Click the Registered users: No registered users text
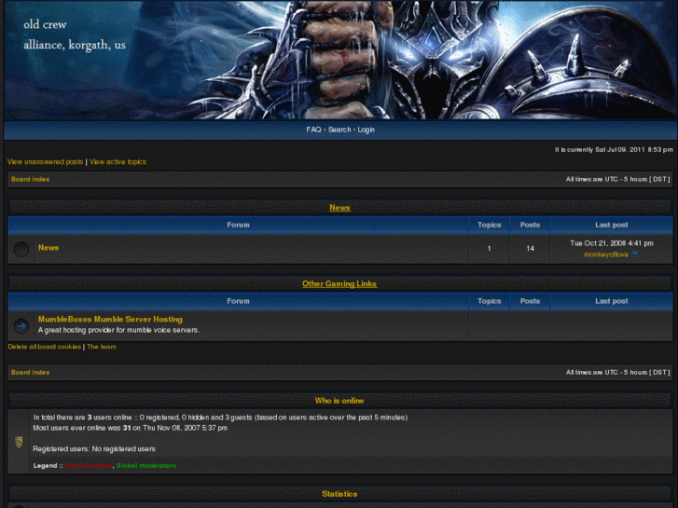678x508 pixels. click(x=94, y=448)
